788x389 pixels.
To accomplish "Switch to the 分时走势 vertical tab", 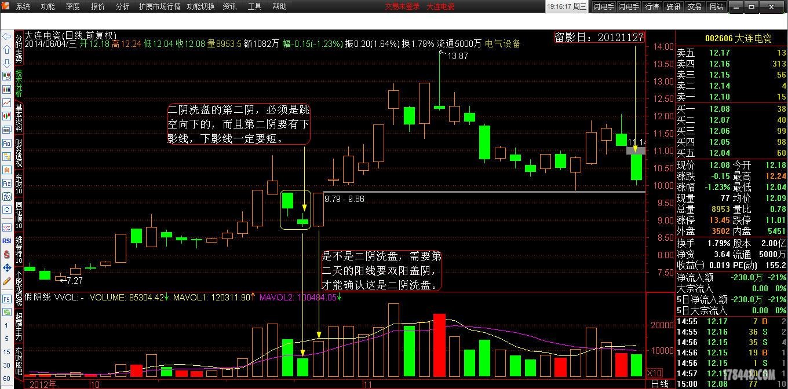I will pyautogui.click(x=19, y=48).
